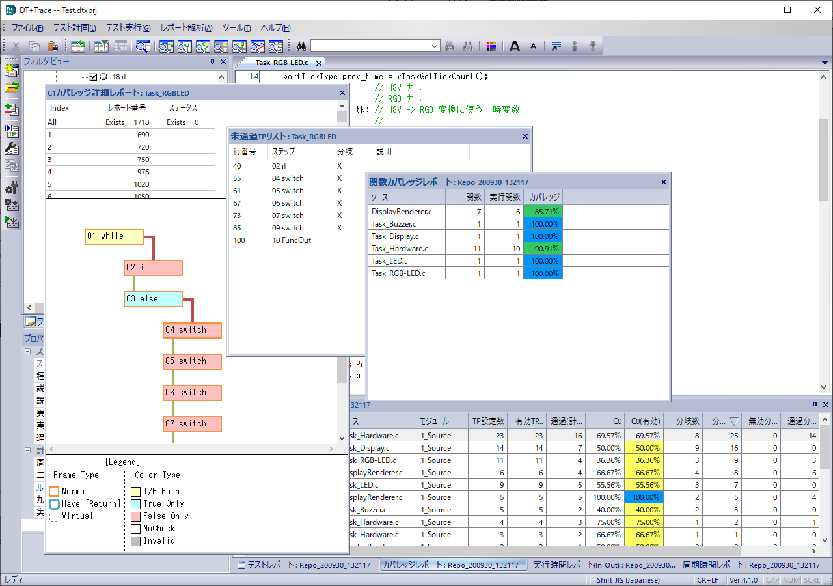Click the binoculars search icon in toolbar

click(x=301, y=46)
